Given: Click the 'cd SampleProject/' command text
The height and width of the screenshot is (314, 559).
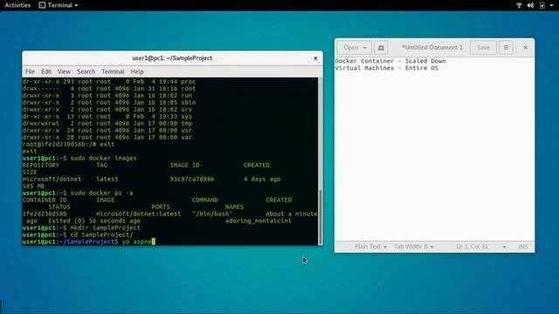Looking at the screenshot, I should [101, 235].
